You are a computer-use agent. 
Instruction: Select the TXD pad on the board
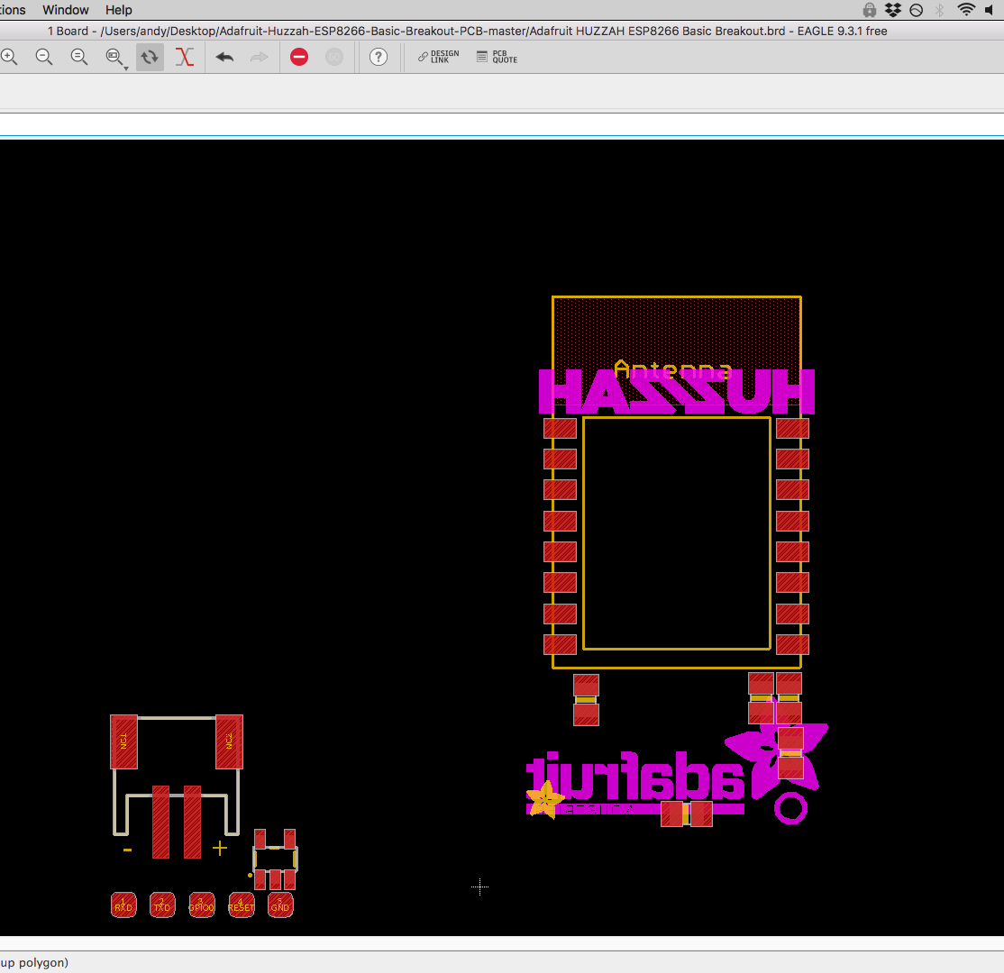pos(162,905)
